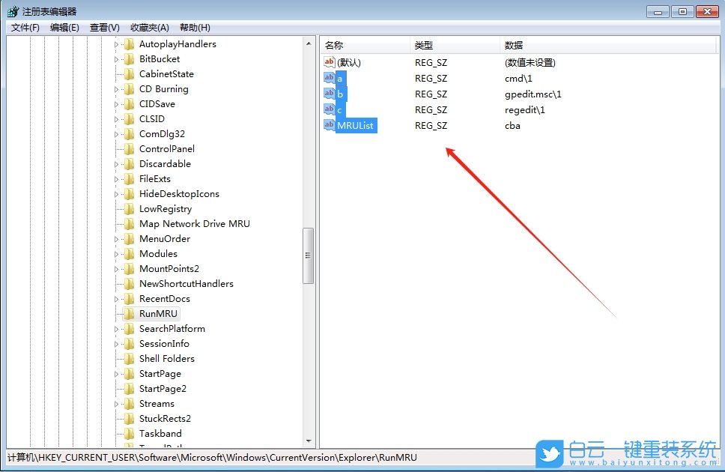Expand the FileExts tree node

117,178
